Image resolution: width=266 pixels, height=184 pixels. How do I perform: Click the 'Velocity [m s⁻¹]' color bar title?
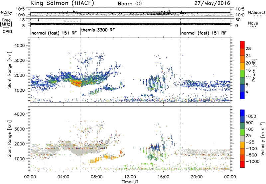pos(263,138)
